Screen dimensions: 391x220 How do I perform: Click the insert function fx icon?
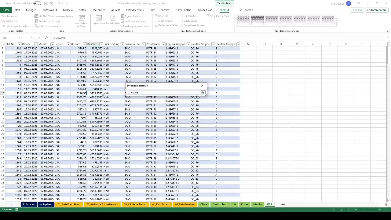point(46,38)
